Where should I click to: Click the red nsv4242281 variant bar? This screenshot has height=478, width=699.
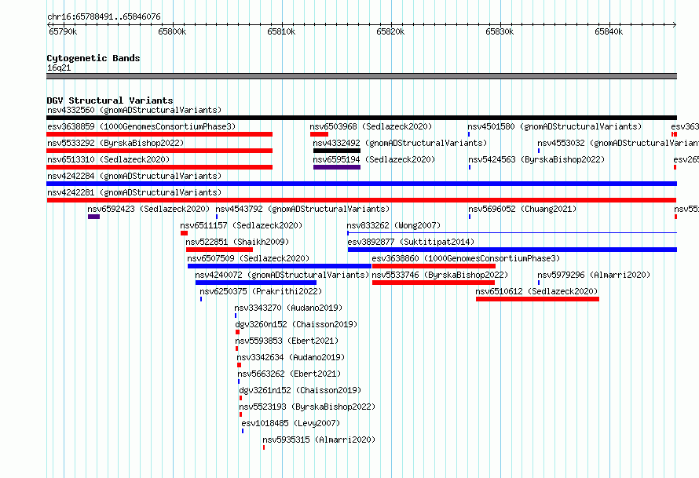[361, 200]
